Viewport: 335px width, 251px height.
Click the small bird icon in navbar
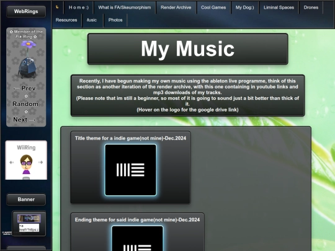57,7
